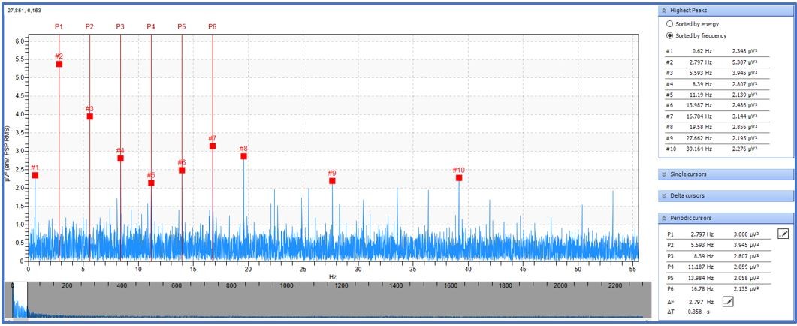The height and width of the screenshot is (326, 797).
Task: Click peak marker #7 square
Action: [x=213, y=146]
